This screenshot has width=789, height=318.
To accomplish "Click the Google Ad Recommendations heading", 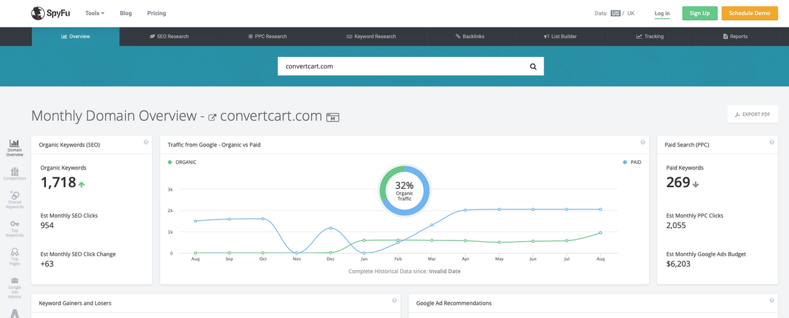I will pyautogui.click(x=454, y=303).
